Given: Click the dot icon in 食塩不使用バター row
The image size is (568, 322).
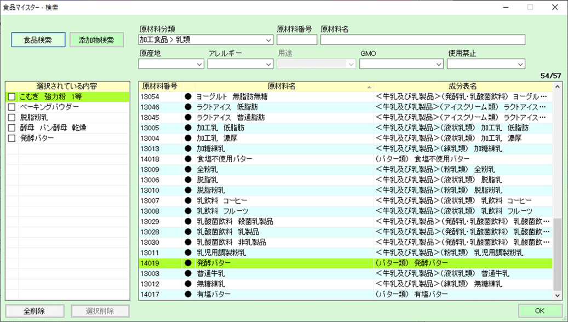Looking at the screenshot, I should click(188, 159).
